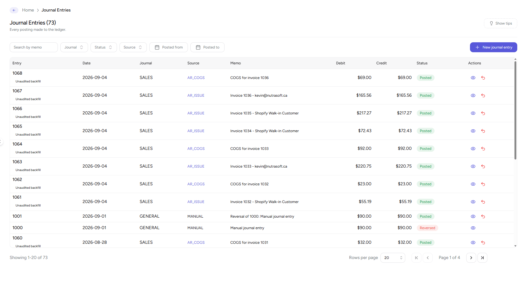Click the Status column header

(422, 63)
